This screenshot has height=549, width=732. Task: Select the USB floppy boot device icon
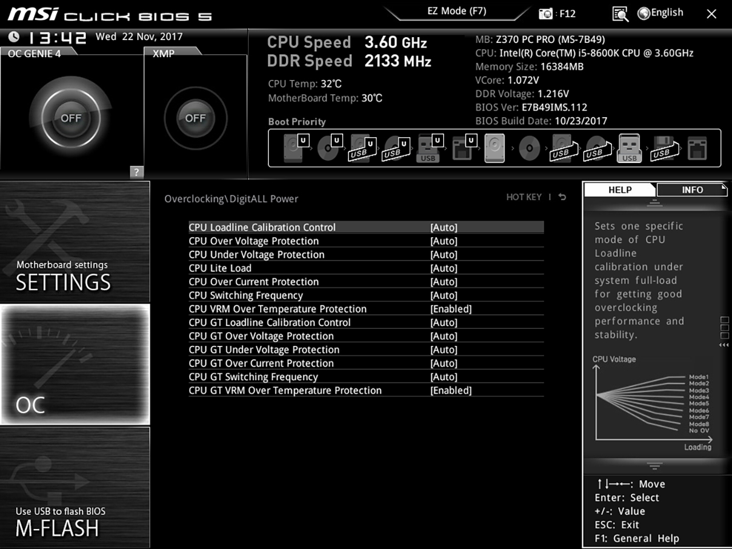click(x=663, y=148)
